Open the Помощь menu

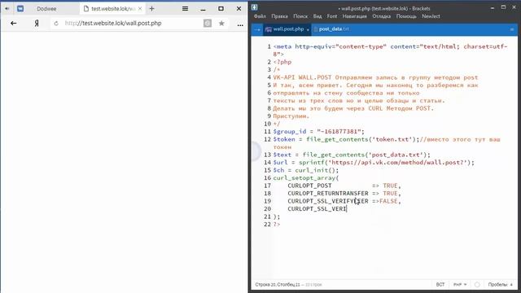tap(406, 16)
